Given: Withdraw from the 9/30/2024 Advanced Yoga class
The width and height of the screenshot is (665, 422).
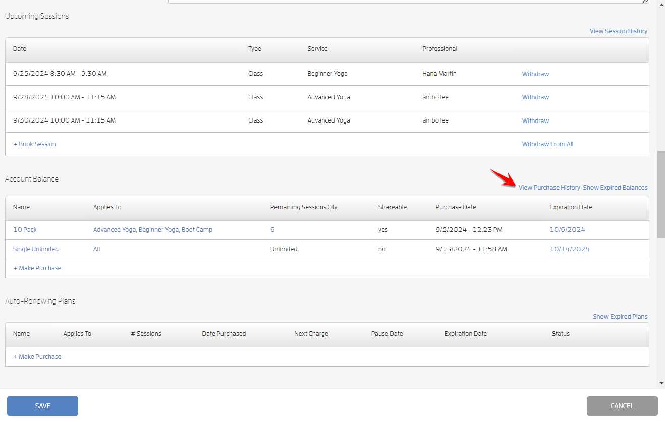Looking at the screenshot, I should tap(535, 121).
